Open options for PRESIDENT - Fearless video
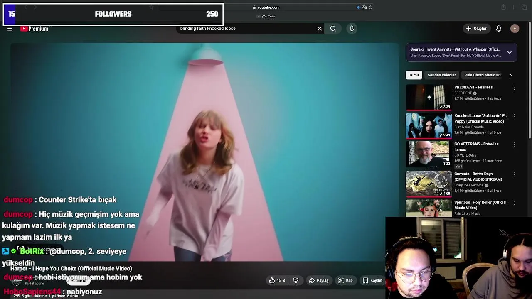Image resolution: width=532 pixels, height=299 pixels. (x=515, y=88)
